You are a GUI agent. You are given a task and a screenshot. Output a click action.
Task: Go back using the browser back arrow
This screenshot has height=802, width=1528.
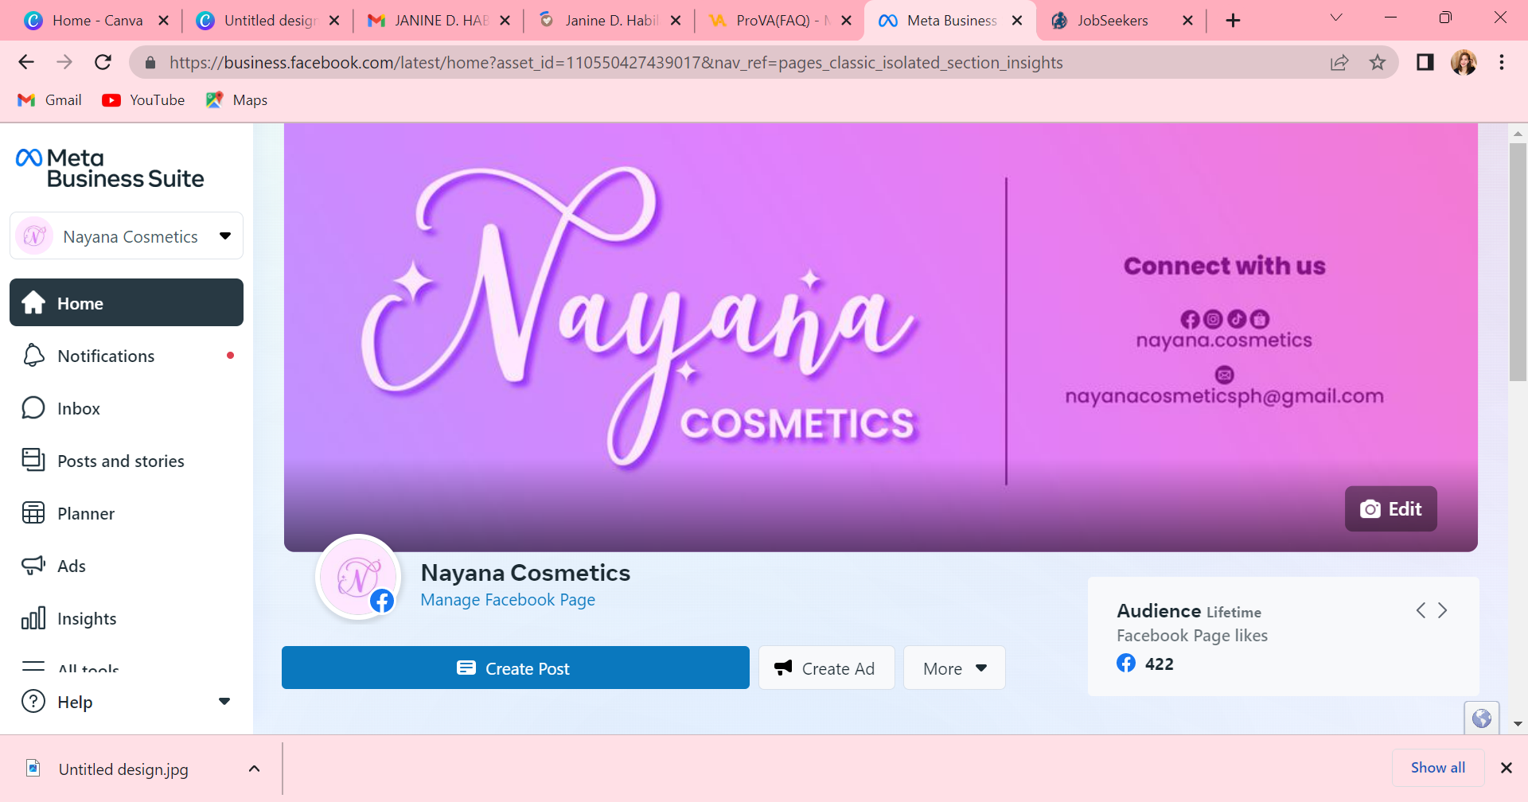pyautogui.click(x=26, y=62)
